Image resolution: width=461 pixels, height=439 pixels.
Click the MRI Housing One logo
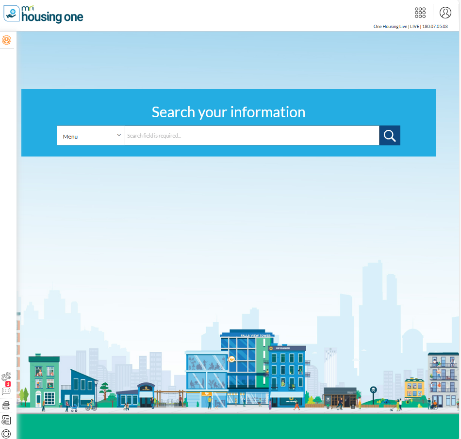(x=43, y=14)
